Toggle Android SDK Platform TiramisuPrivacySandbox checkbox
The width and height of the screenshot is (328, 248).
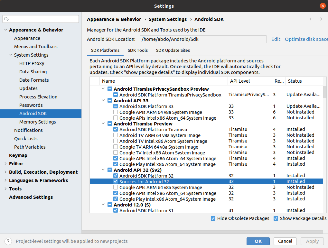coord(116,95)
